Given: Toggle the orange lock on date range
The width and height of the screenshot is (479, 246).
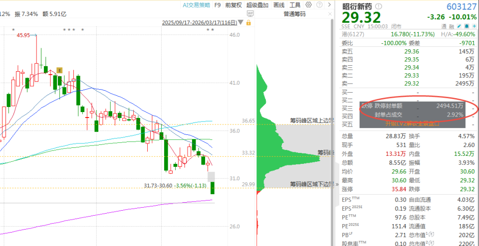Looking at the screenshot, I should point(248,22).
